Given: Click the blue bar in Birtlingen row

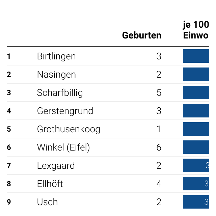Looking at the screenshot, I should [x=196, y=56].
